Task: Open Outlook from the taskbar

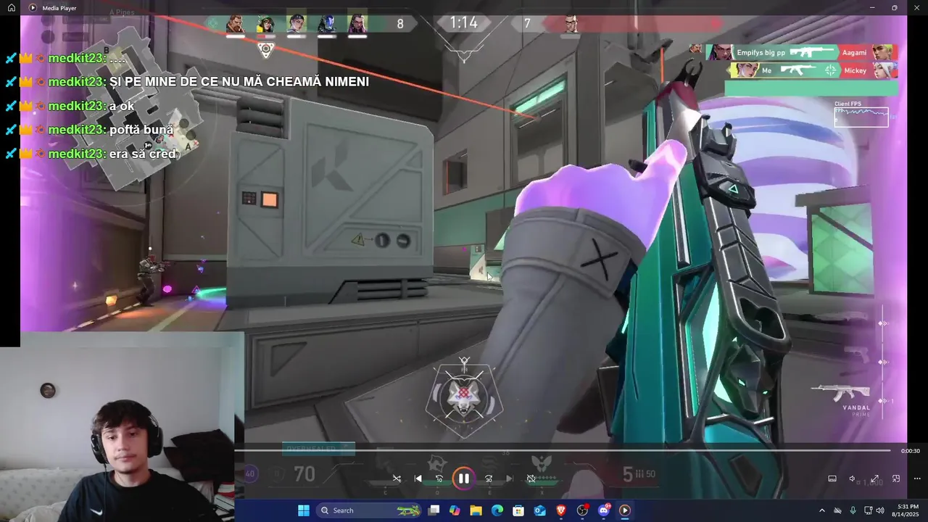Action: (539, 510)
